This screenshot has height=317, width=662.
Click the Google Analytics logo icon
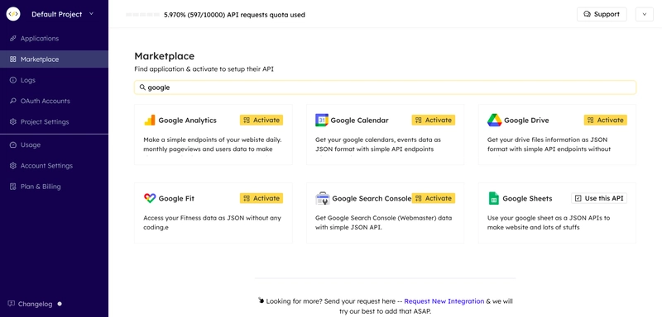click(150, 120)
